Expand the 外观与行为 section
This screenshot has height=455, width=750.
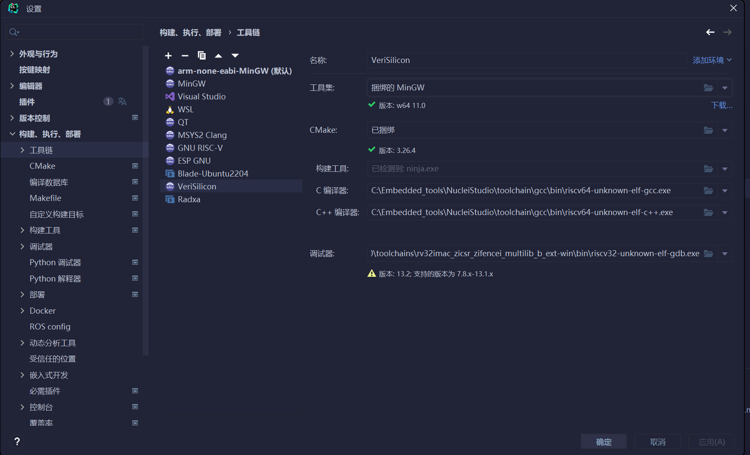[12, 54]
